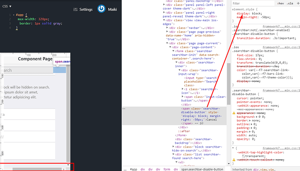
Task: Click the vertical scrollbar down arrow below the preview
Action: click(68, 165)
